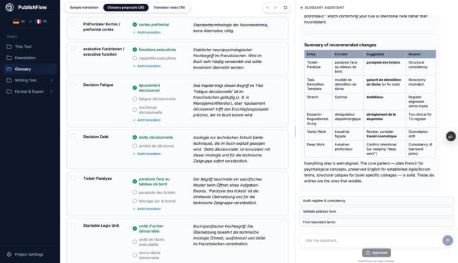Image resolution: width=458 pixels, height=263 pixels.
Task: Click selected 'unité d'action démarrable' green check
Action: [135, 229]
